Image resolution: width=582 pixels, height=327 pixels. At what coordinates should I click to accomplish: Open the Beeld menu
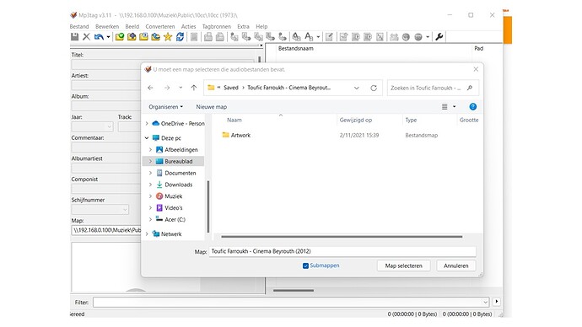tap(132, 27)
